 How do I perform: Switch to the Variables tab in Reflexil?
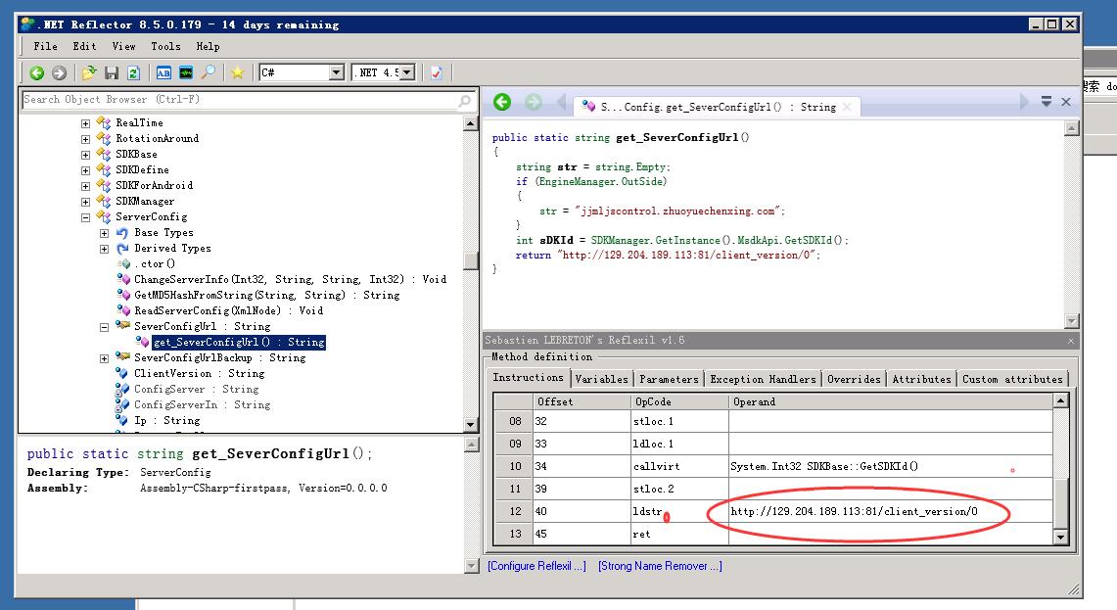[x=601, y=379]
